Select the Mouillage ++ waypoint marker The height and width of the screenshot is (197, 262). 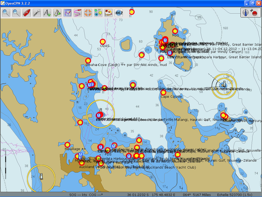67,145
